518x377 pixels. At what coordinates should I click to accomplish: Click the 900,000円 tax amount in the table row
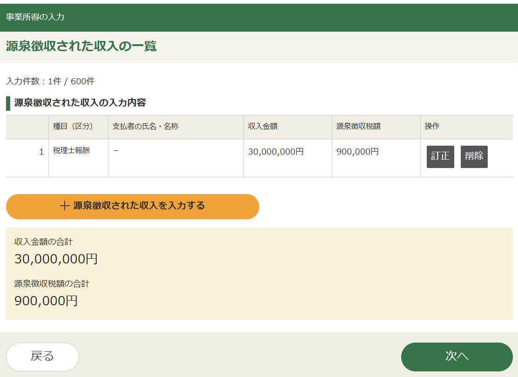pyautogui.click(x=357, y=152)
